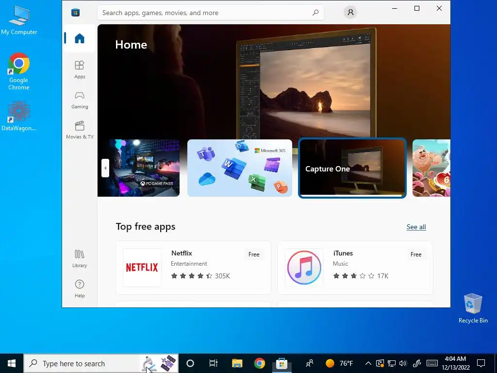Open Cortana circle icon on taskbar
Image resolution: width=497 pixels, height=373 pixels.
click(190, 363)
